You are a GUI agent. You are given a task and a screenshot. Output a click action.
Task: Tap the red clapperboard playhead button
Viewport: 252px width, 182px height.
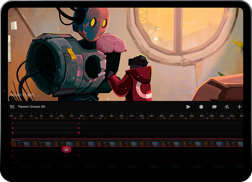tap(66, 149)
